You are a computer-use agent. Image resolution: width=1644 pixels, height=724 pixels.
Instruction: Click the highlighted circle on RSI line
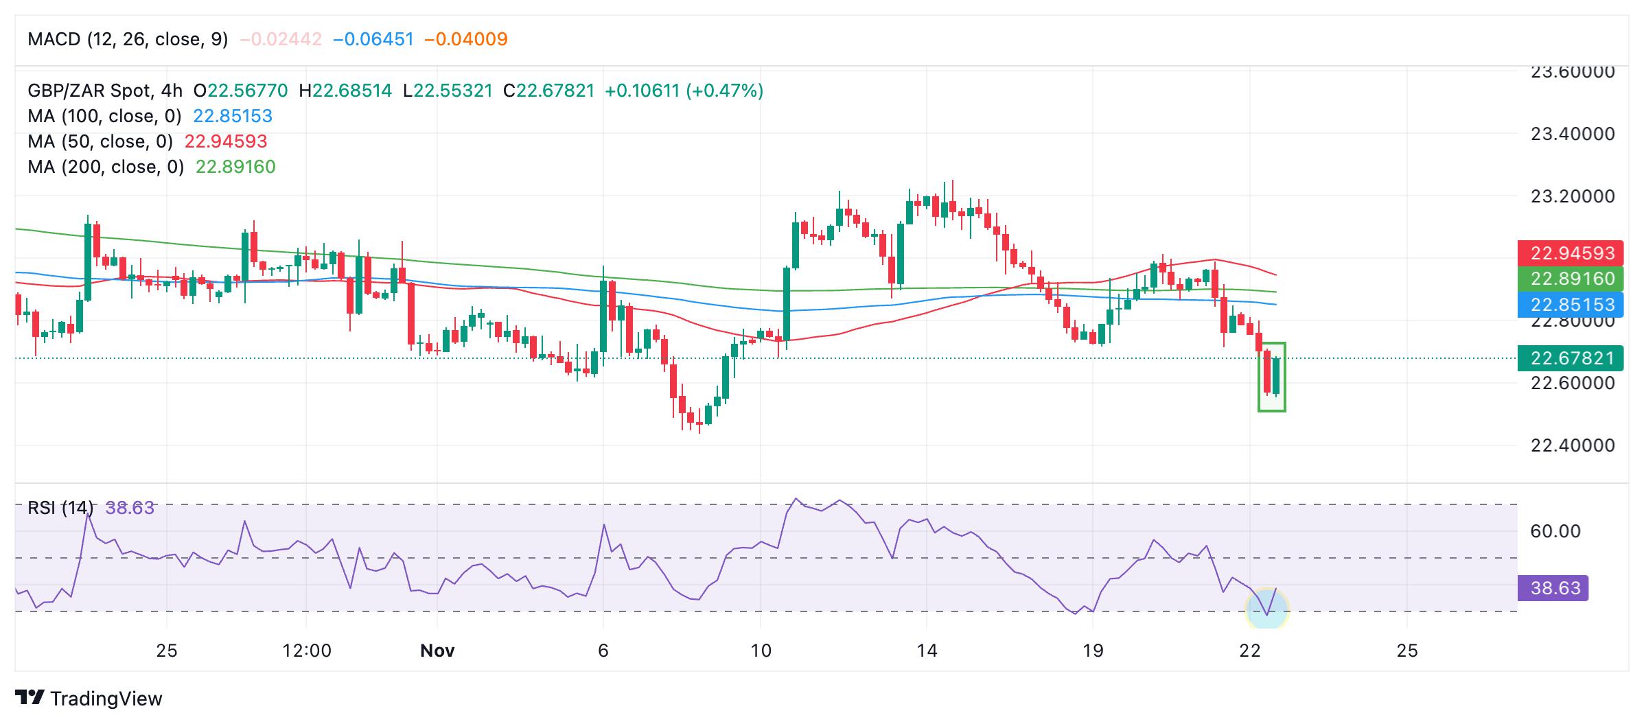point(1267,609)
